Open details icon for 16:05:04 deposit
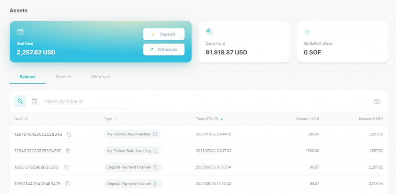 155,167
